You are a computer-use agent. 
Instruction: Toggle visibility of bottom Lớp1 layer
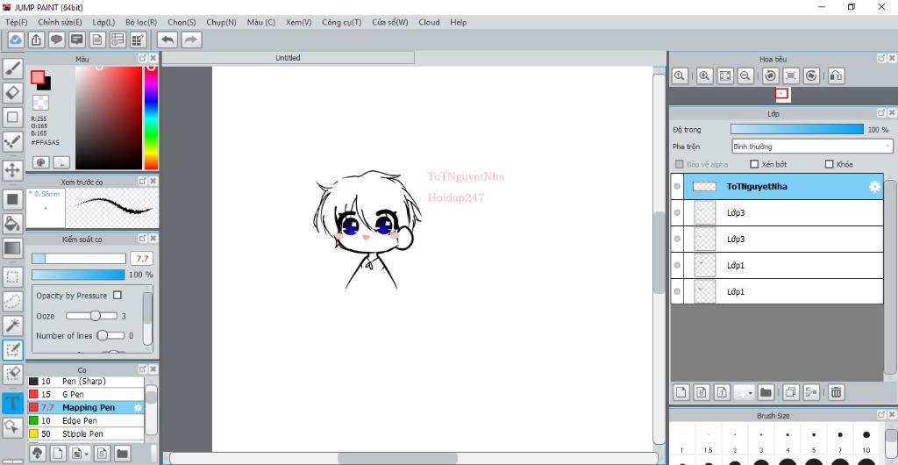[x=678, y=291]
